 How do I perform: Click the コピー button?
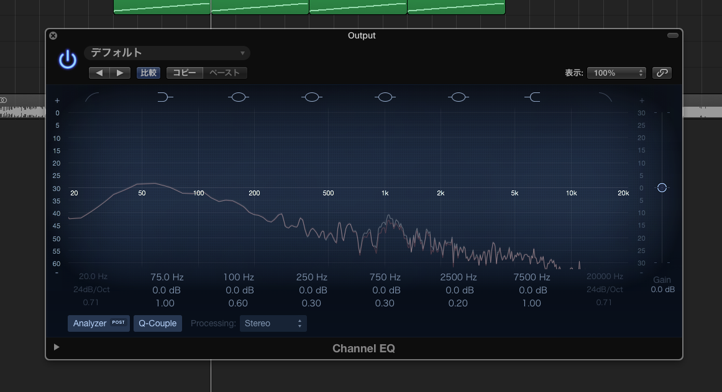point(184,73)
